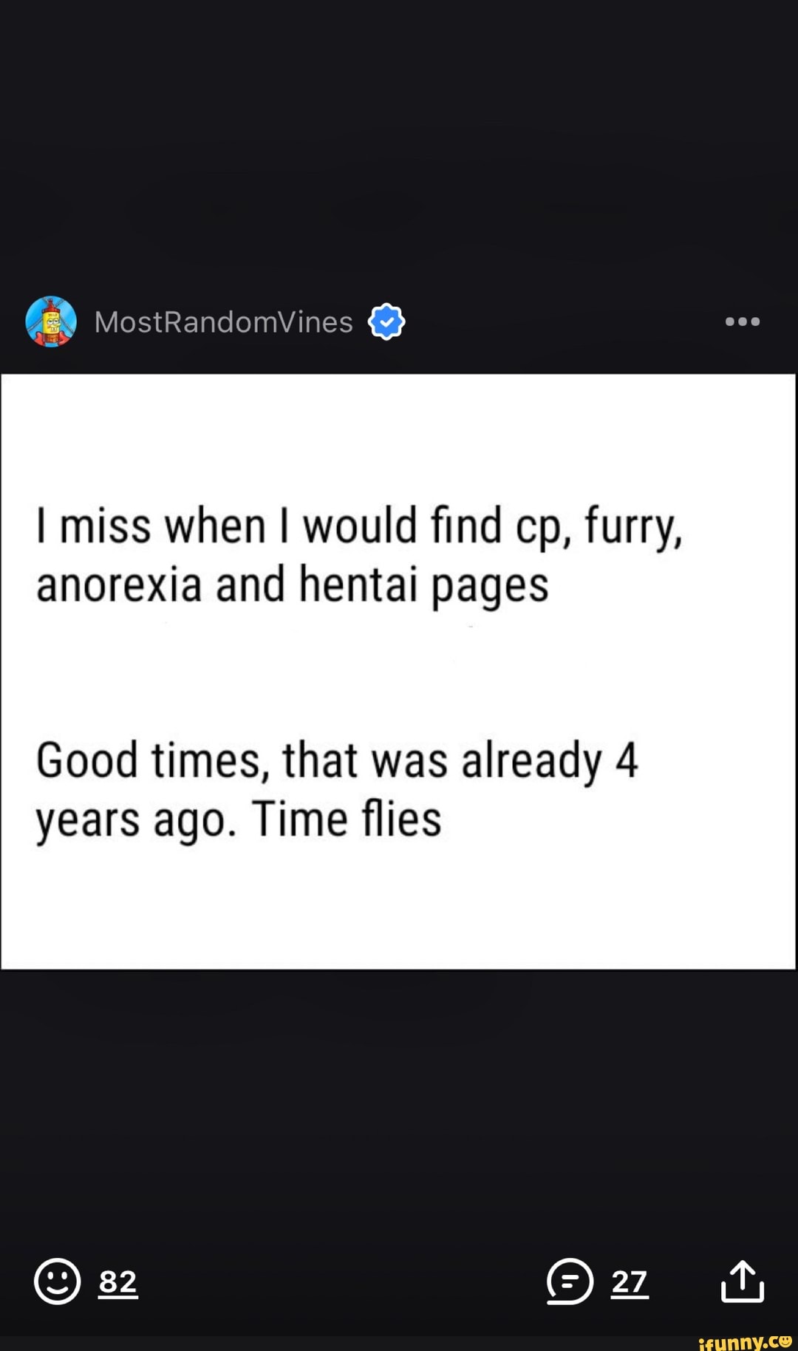Click the word "furry" in the post

pos(632,526)
